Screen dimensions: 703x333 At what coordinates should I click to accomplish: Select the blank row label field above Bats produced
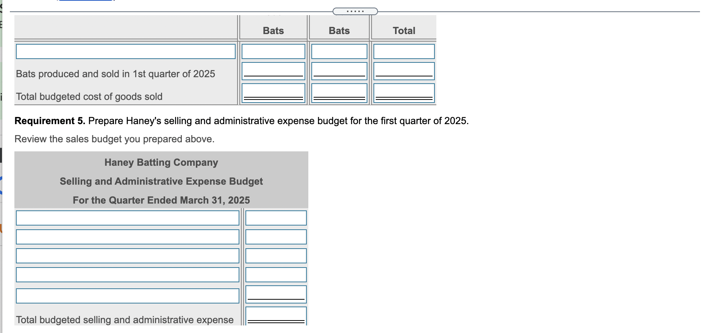click(126, 51)
